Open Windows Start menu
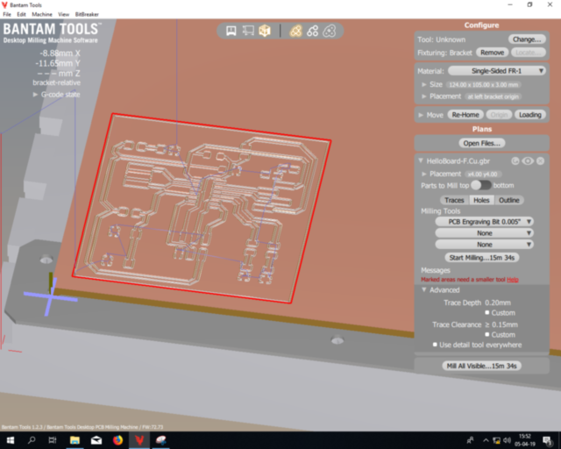The image size is (561, 449). tap(10, 440)
